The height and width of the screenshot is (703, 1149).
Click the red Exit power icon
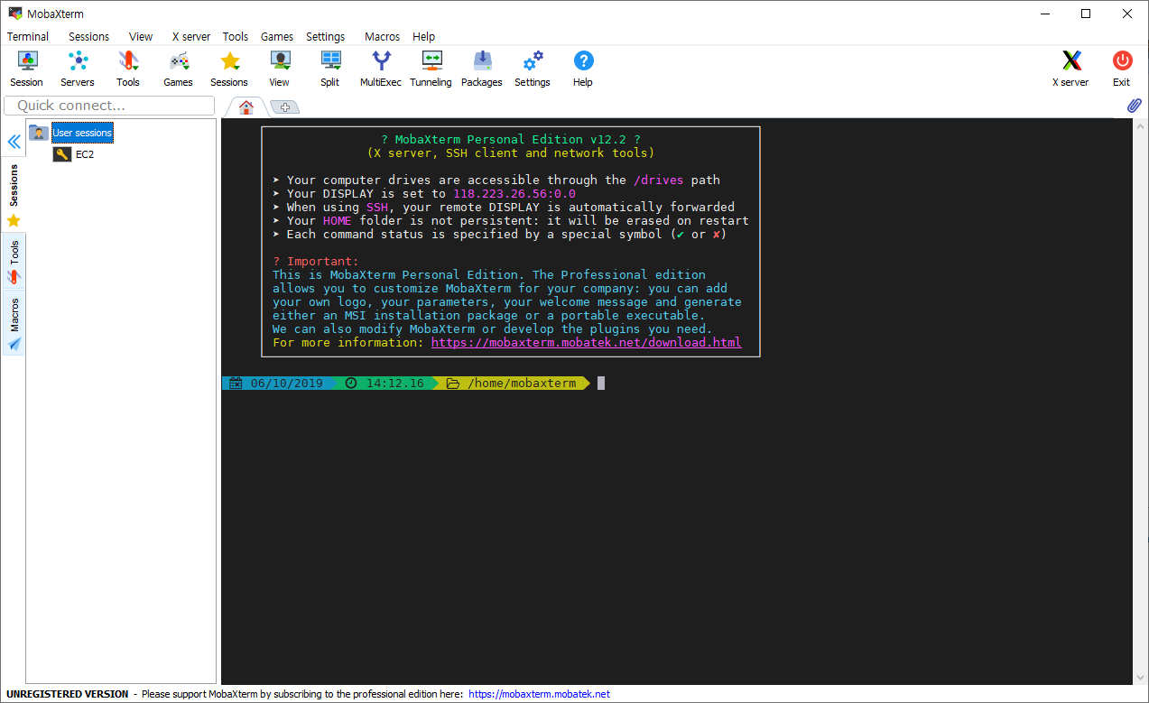[x=1122, y=69]
